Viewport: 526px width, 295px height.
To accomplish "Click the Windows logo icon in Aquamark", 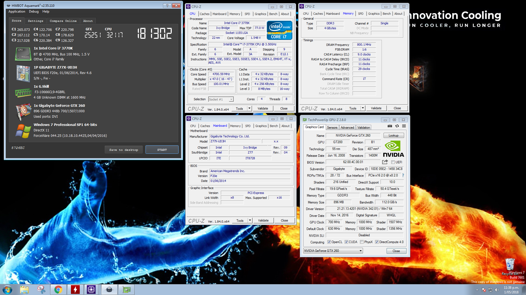I will (x=23, y=131).
